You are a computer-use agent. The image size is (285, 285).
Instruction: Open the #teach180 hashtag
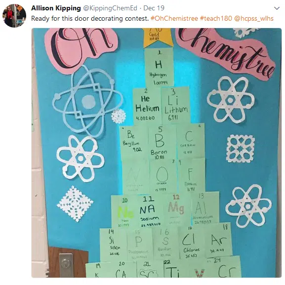[x=216, y=19]
